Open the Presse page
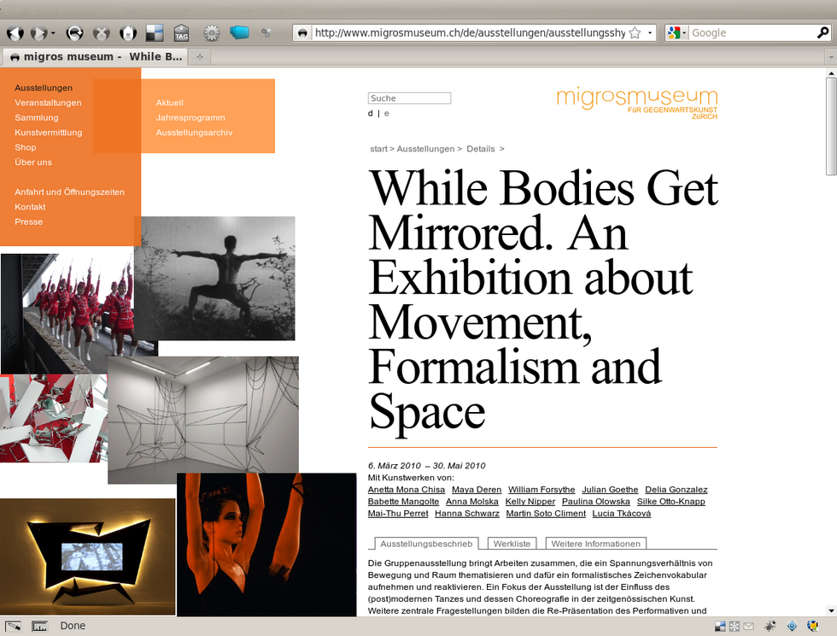 point(29,221)
